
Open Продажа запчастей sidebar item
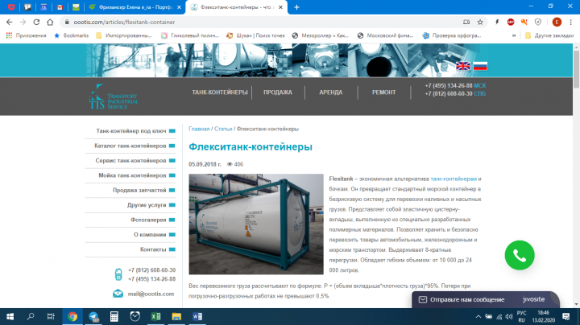pos(139,190)
